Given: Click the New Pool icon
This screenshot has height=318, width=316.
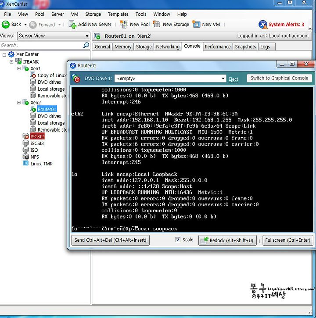Looking at the screenshot, I should tap(124, 24).
